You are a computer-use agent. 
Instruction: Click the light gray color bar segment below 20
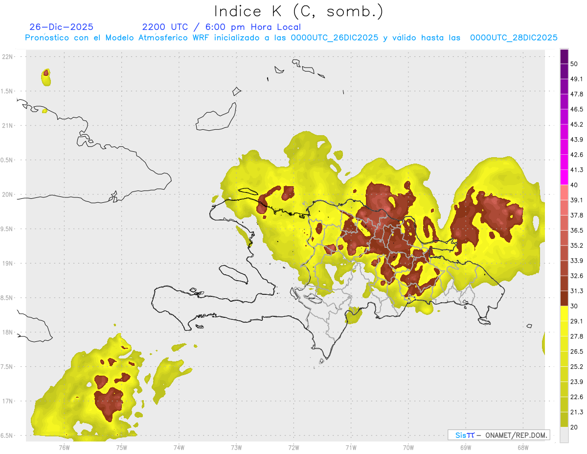tap(564, 435)
